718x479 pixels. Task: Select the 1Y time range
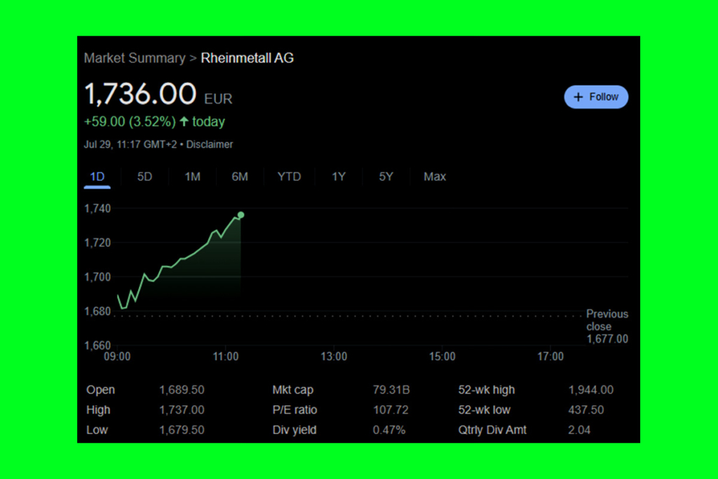tap(339, 177)
